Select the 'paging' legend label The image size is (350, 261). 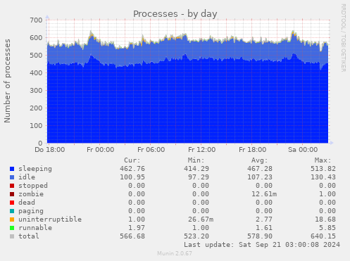coord(31,211)
